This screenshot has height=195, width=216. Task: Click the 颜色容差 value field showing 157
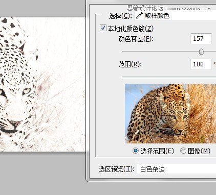(201, 39)
